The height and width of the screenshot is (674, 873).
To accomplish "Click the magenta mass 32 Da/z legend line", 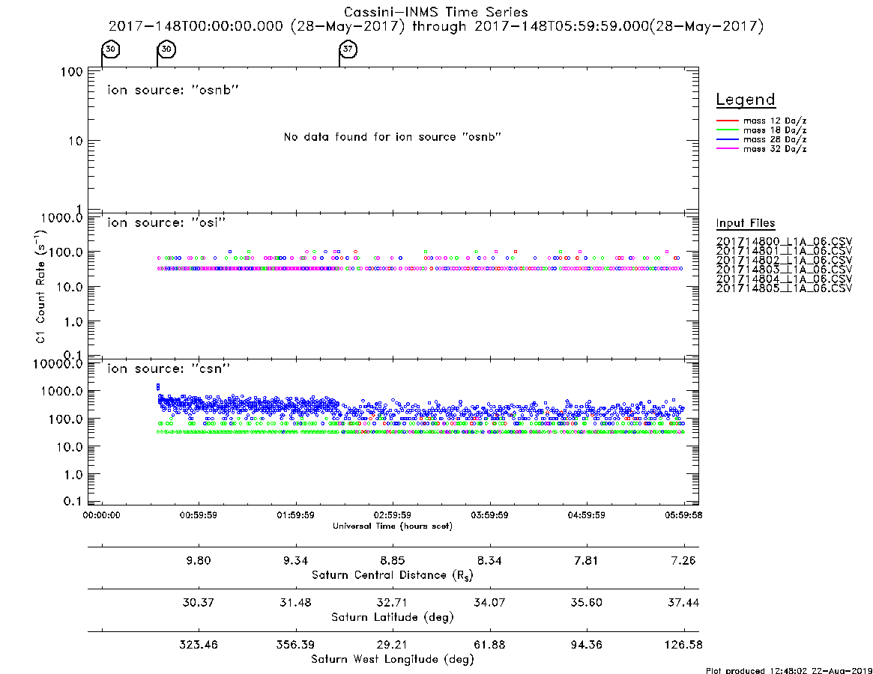I will (x=727, y=148).
